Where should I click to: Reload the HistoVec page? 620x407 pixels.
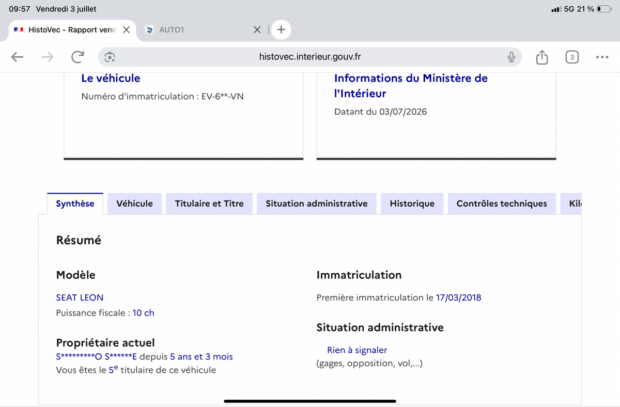(x=78, y=57)
